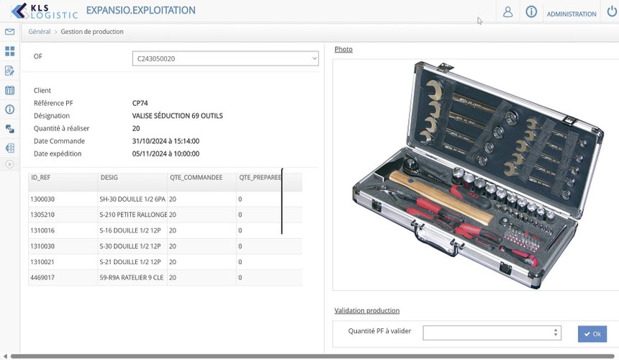Viewport: 619px width, 360px height.
Task: Open the mail envelope icon in sidebar
Action: point(10,32)
